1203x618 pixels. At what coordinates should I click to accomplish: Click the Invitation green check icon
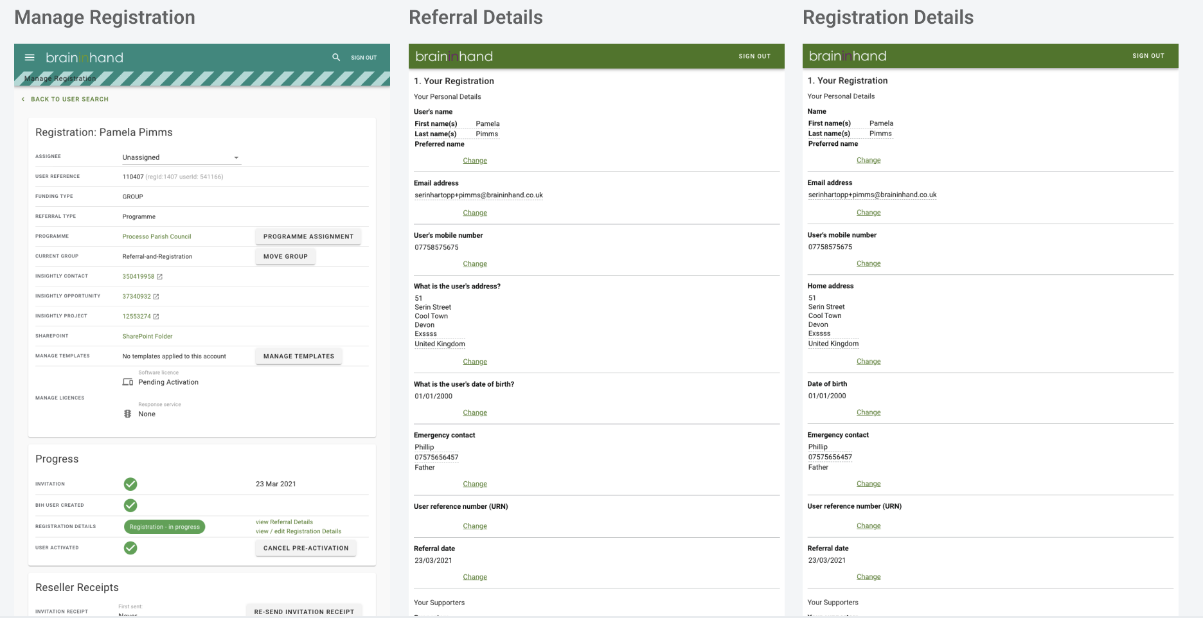click(130, 484)
